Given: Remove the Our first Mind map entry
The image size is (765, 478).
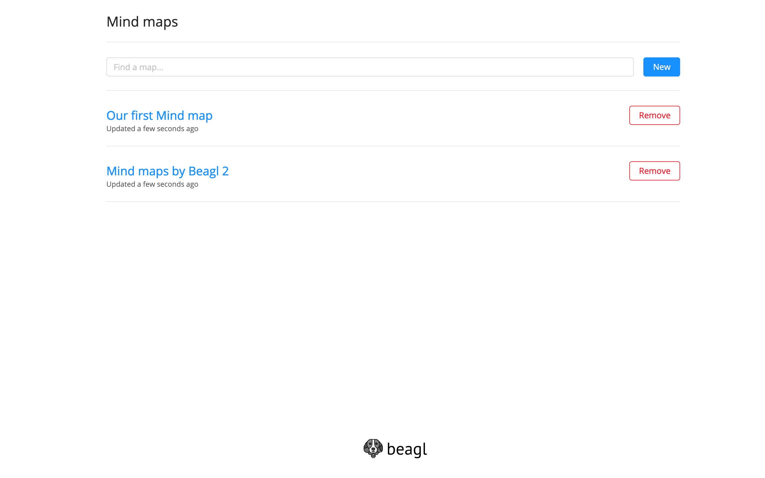Looking at the screenshot, I should pos(655,115).
